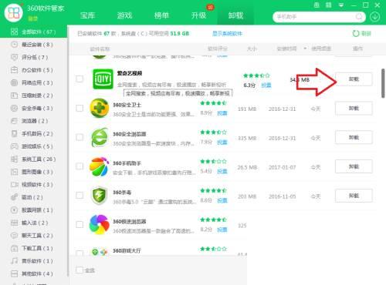Open the top-right main menu dropdown
Viewport: 386px width, 285px height.
pos(341,5)
